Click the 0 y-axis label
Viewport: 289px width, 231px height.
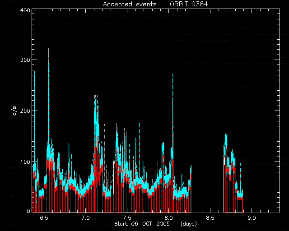tap(28, 211)
